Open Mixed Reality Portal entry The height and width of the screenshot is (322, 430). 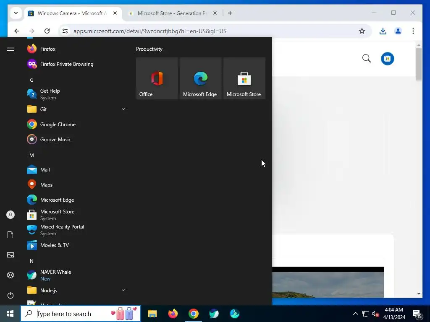76,230
